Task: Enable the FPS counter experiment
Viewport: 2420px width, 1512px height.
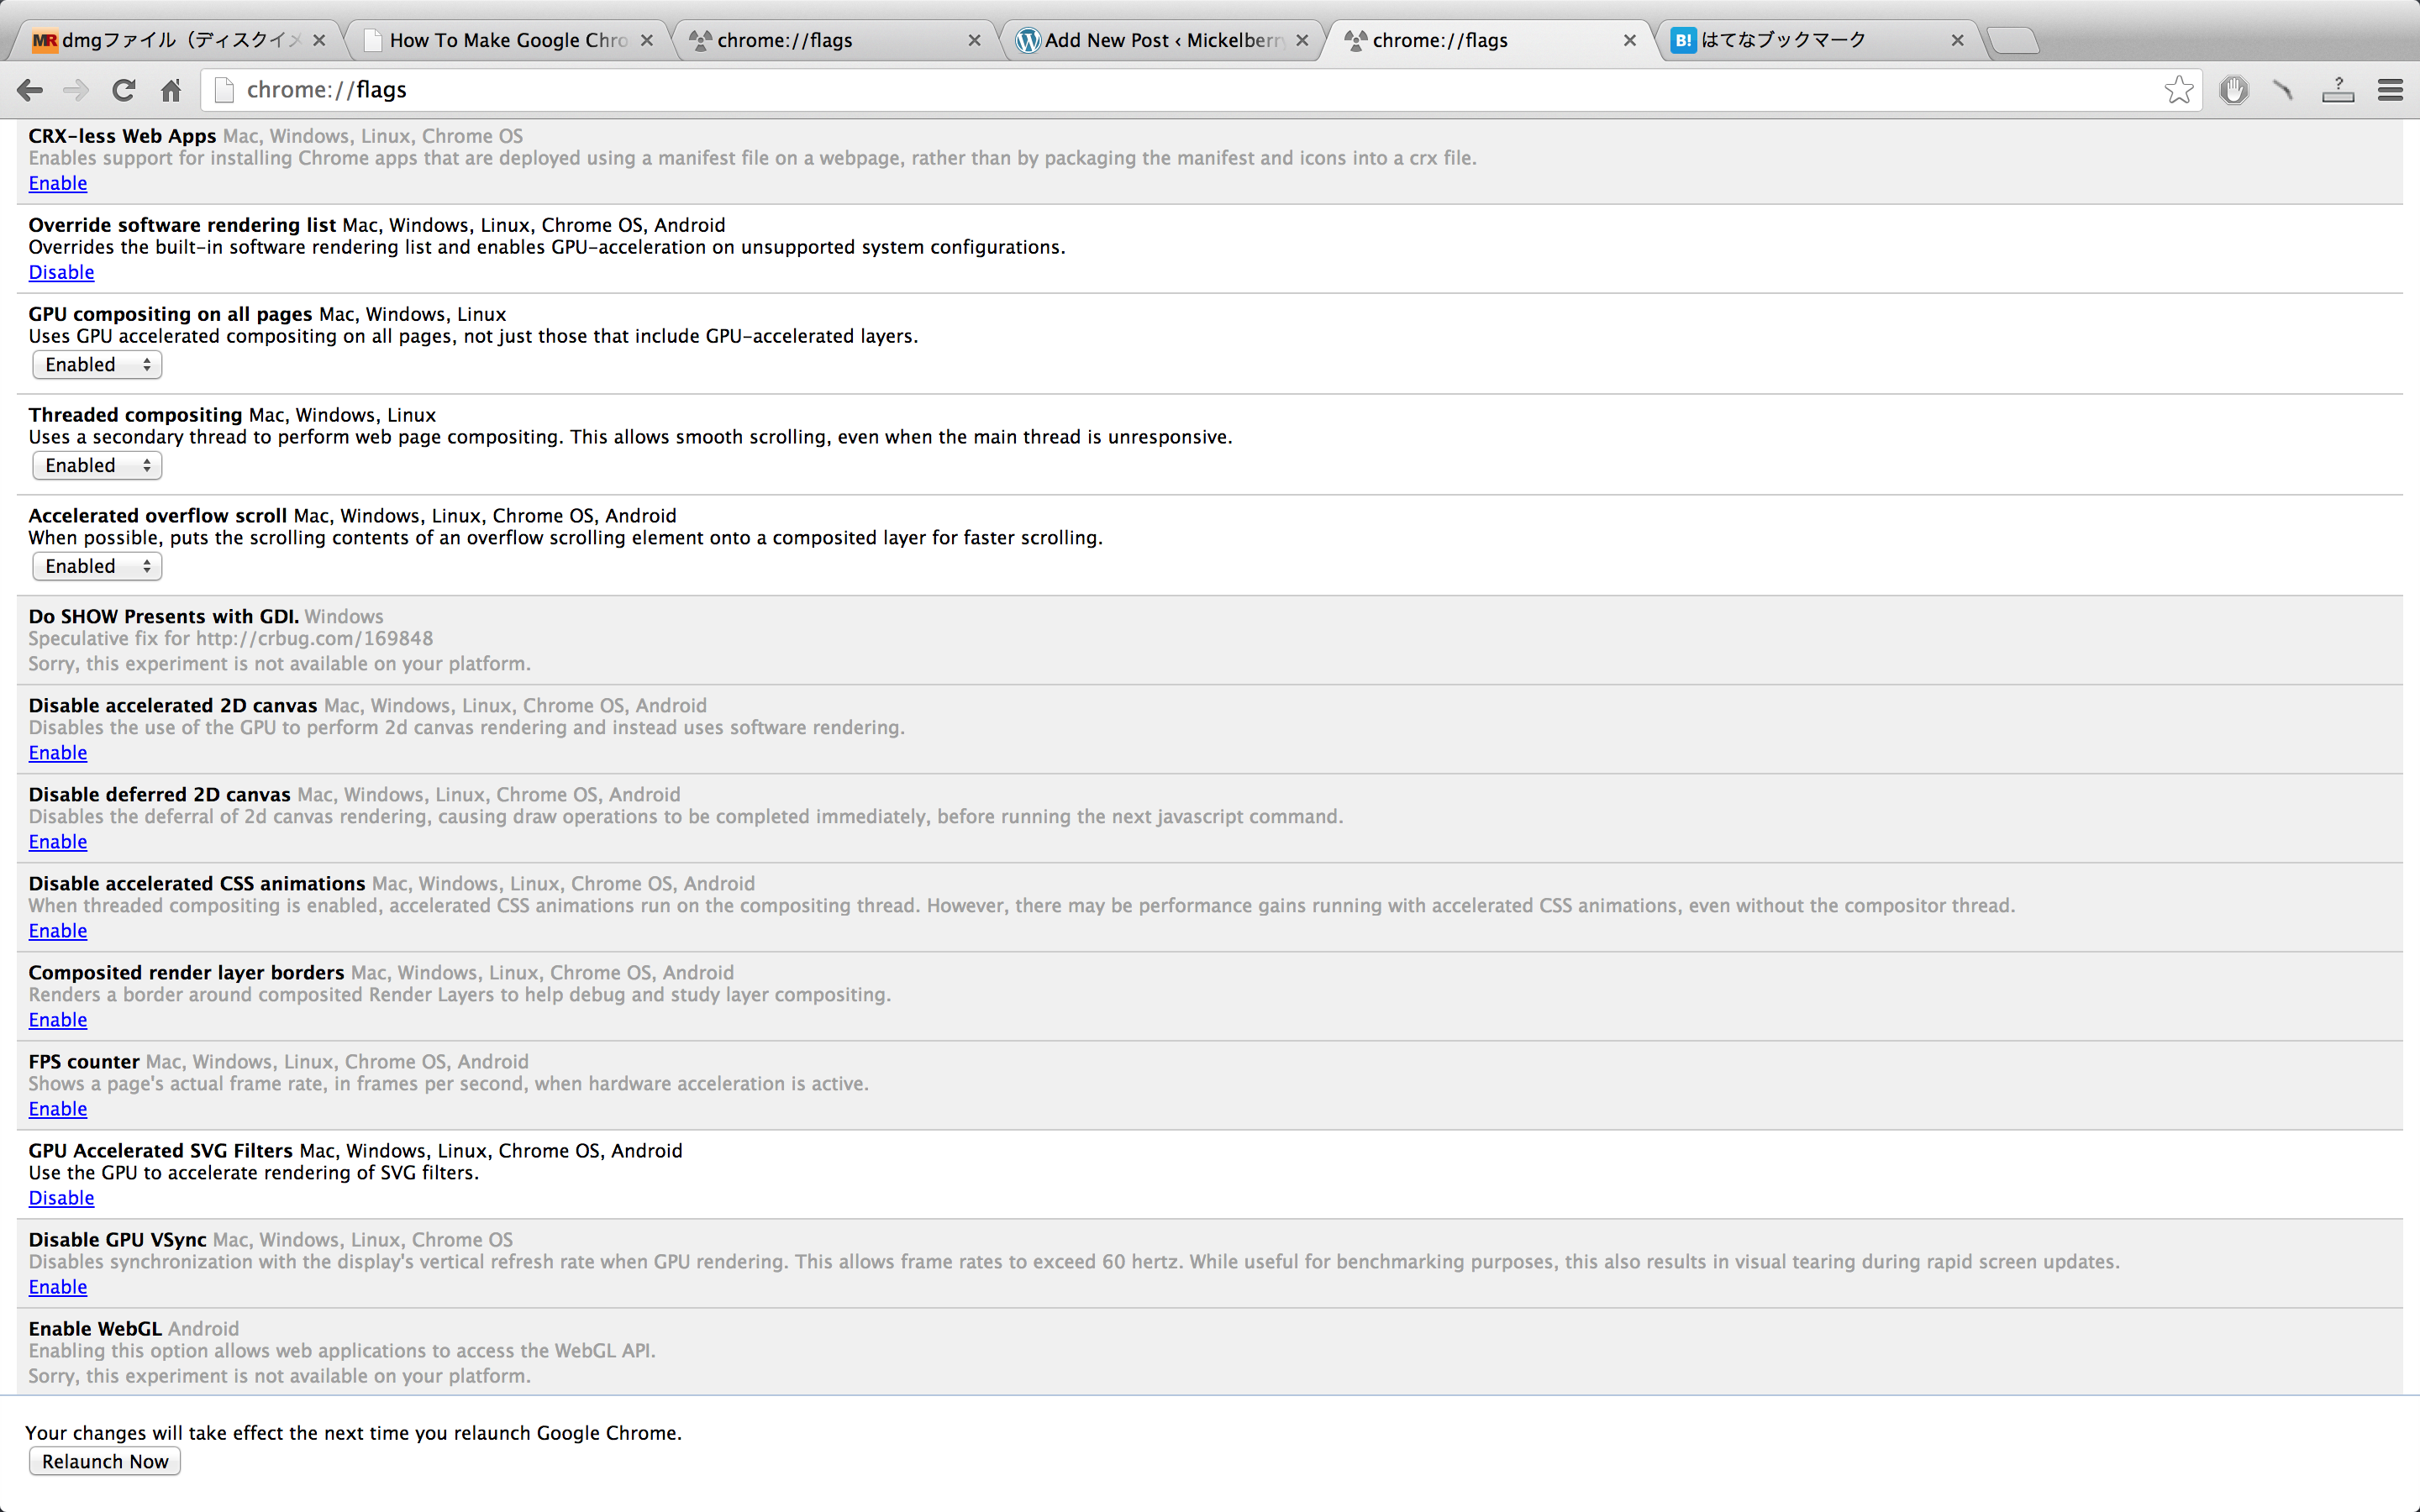Action: [57, 1109]
